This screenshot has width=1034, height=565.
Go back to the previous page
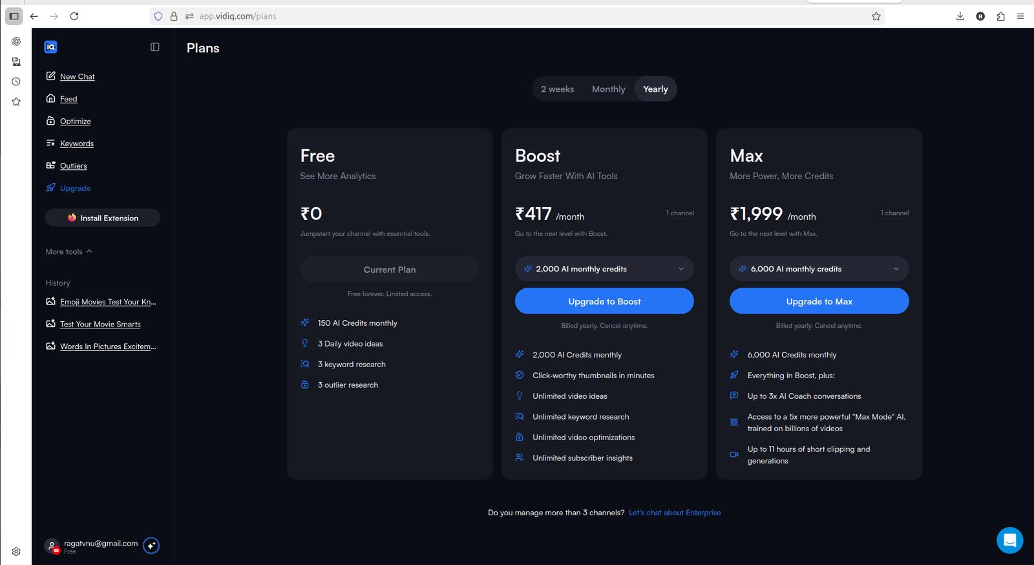34,16
